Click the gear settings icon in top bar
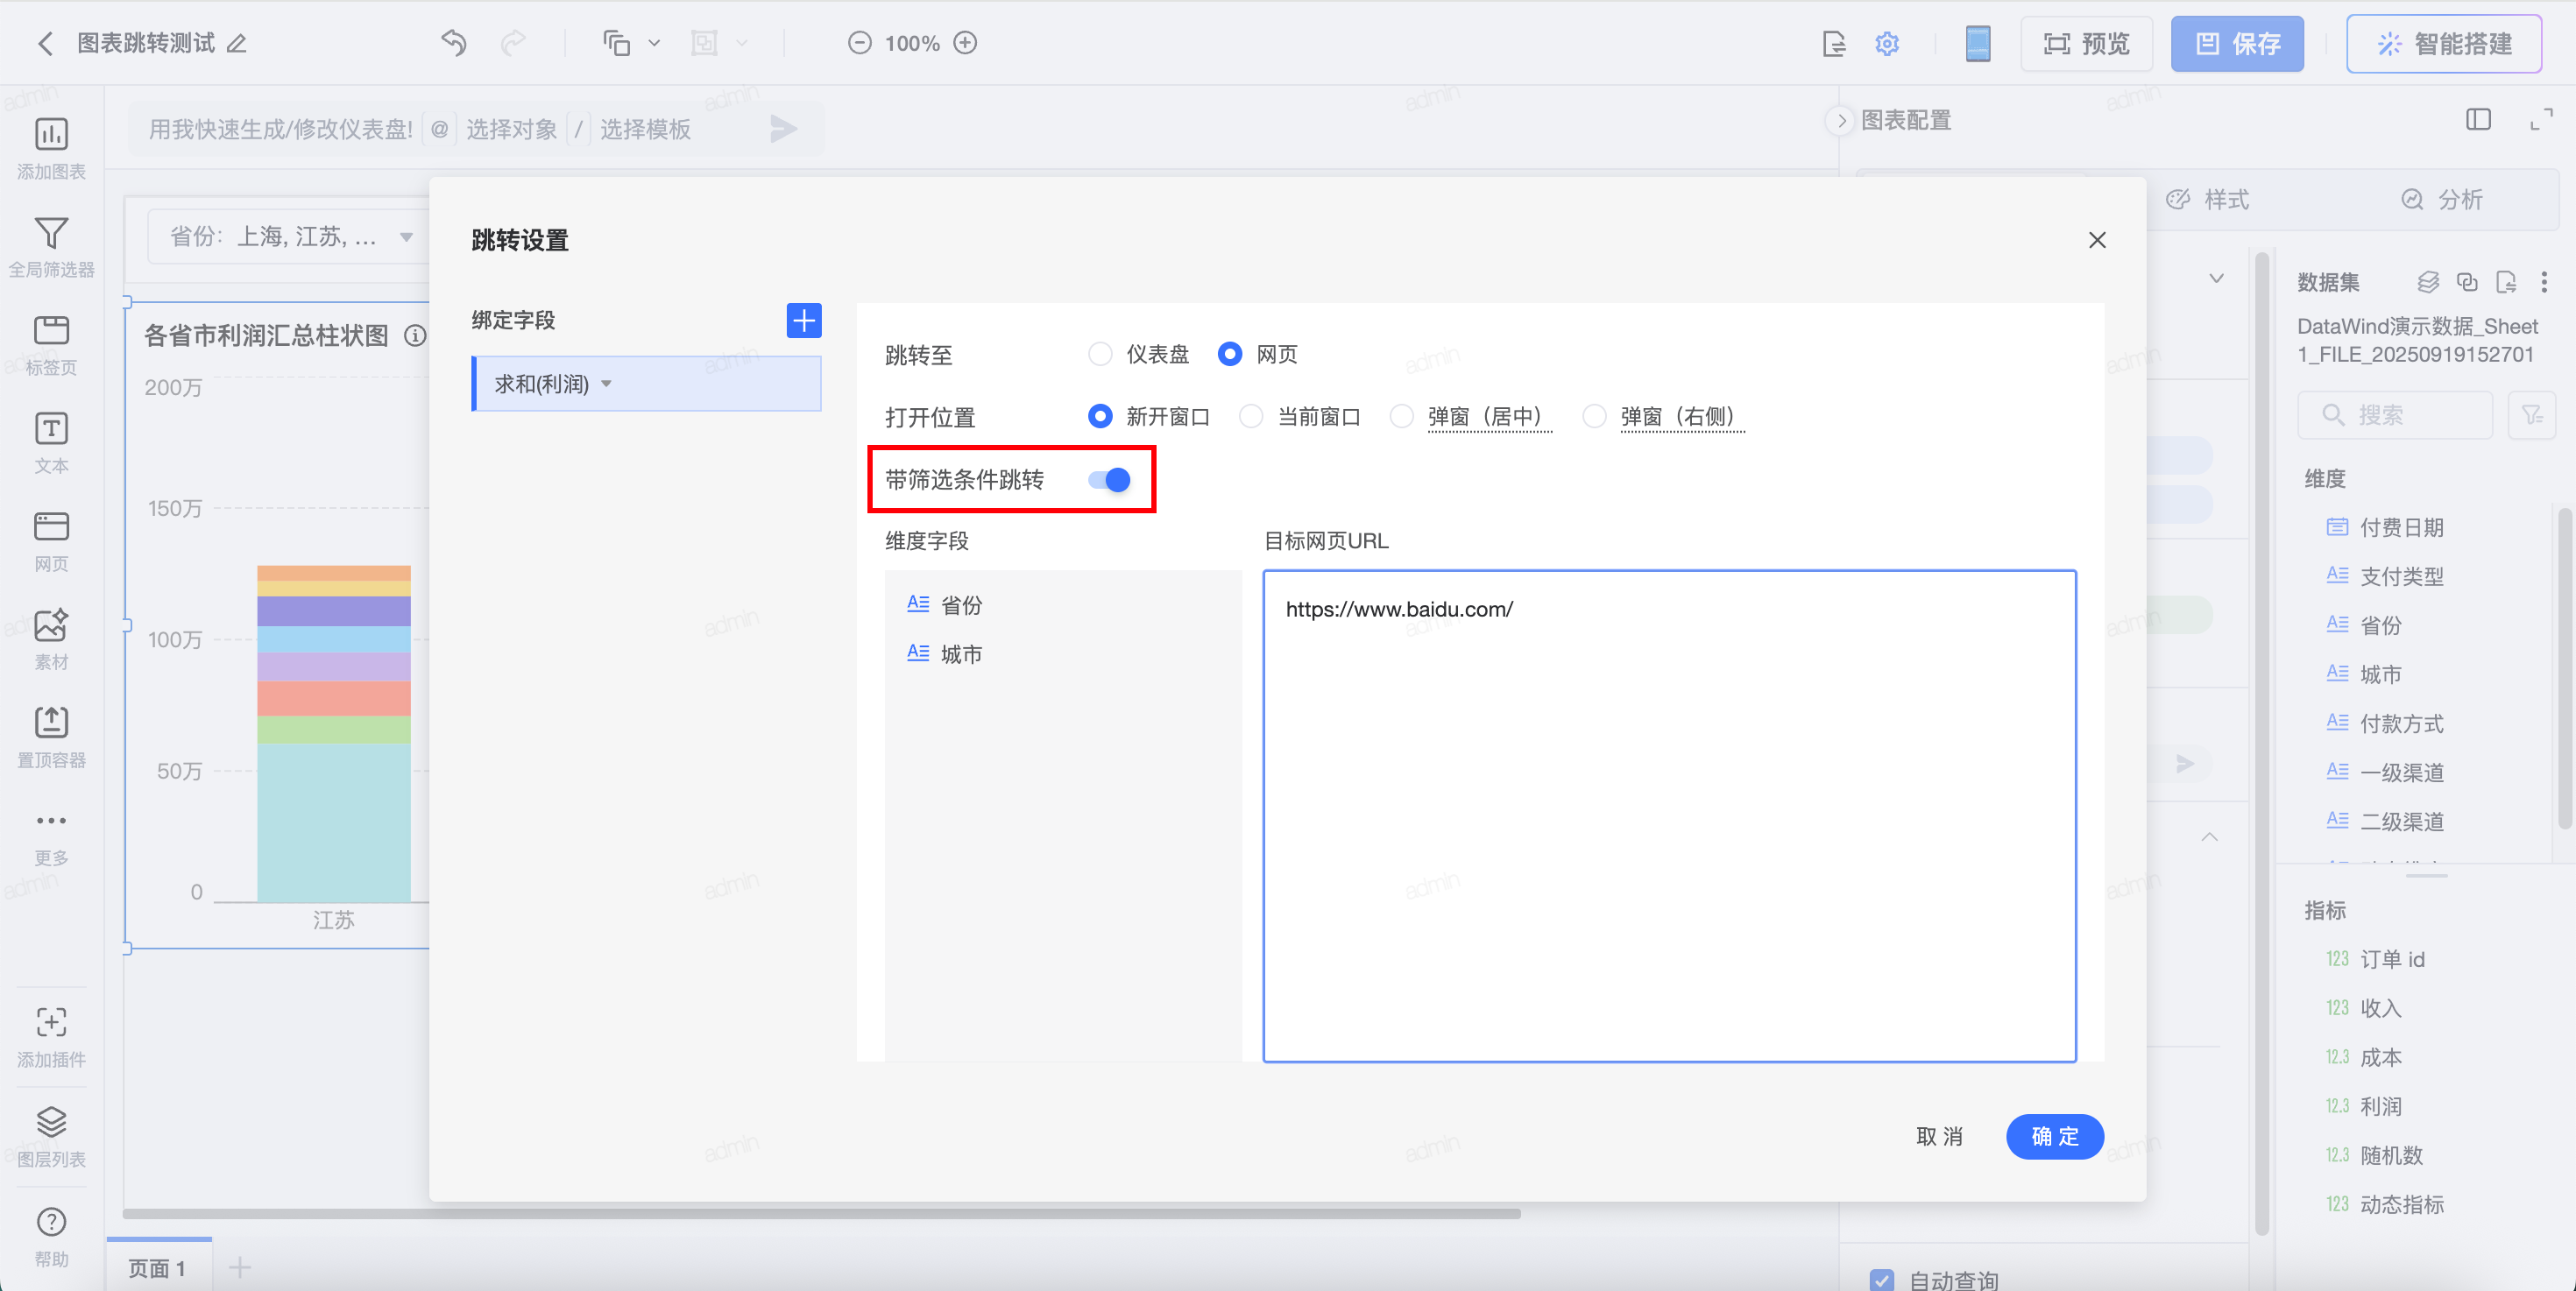 1886,43
